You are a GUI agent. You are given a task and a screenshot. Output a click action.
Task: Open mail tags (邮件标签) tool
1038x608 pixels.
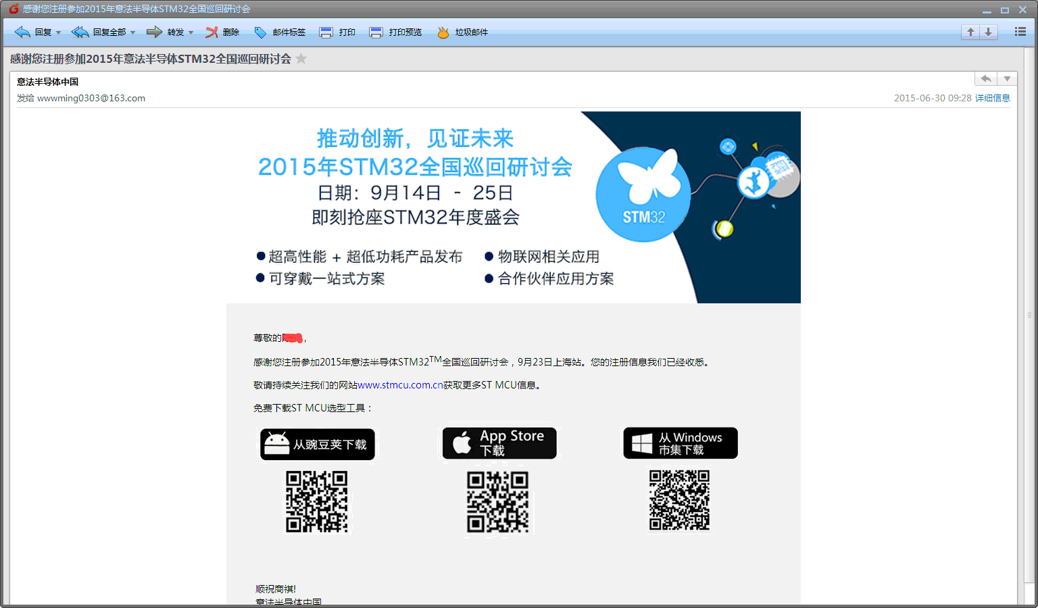pos(280,32)
